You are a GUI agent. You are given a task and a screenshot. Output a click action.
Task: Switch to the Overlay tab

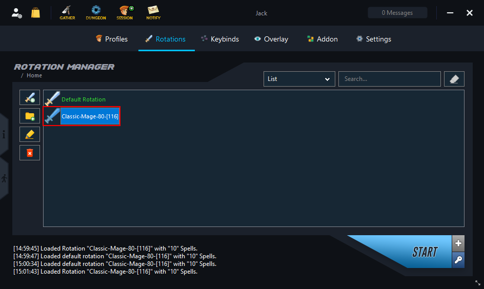point(271,39)
